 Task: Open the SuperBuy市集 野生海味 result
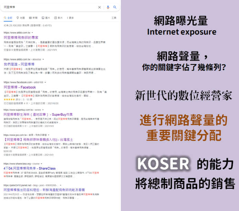point(38,114)
